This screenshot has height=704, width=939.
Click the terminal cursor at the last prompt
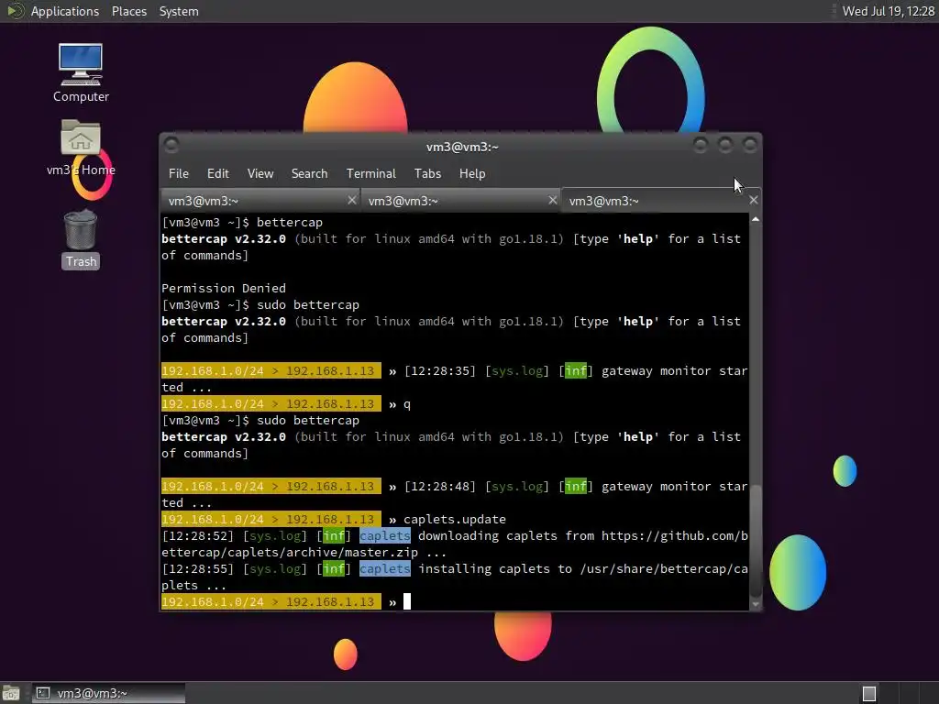(407, 601)
